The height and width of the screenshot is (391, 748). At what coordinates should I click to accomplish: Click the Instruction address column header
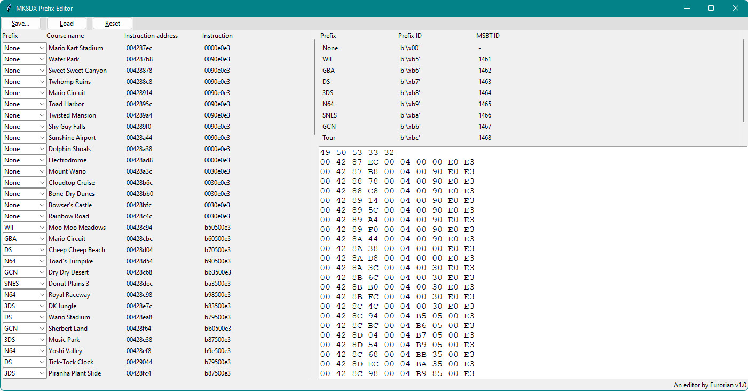pos(151,36)
